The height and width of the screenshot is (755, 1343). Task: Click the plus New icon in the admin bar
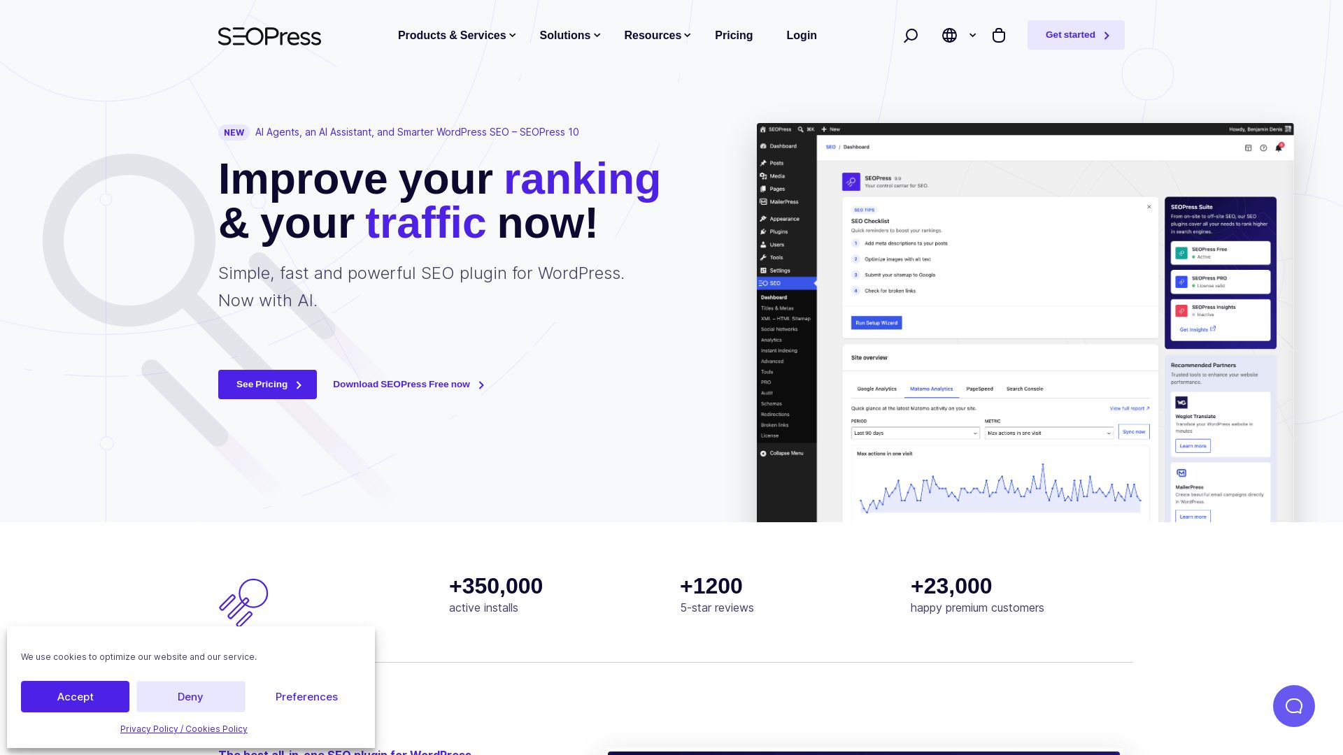pyautogui.click(x=824, y=129)
